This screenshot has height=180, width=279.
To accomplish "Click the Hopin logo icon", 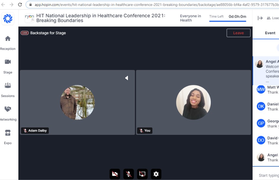I will pos(8,18).
